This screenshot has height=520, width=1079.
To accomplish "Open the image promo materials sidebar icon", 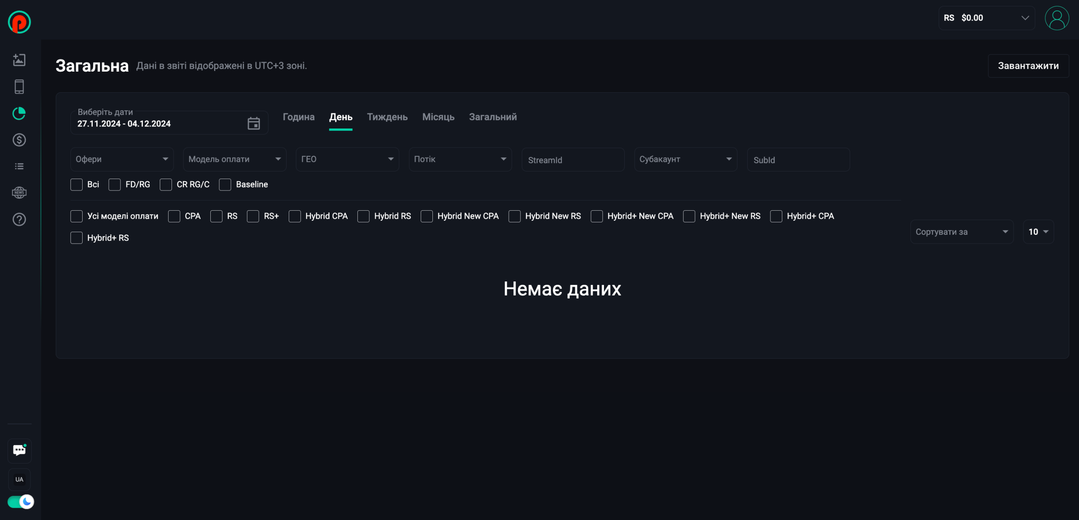I will tap(19, 60).
